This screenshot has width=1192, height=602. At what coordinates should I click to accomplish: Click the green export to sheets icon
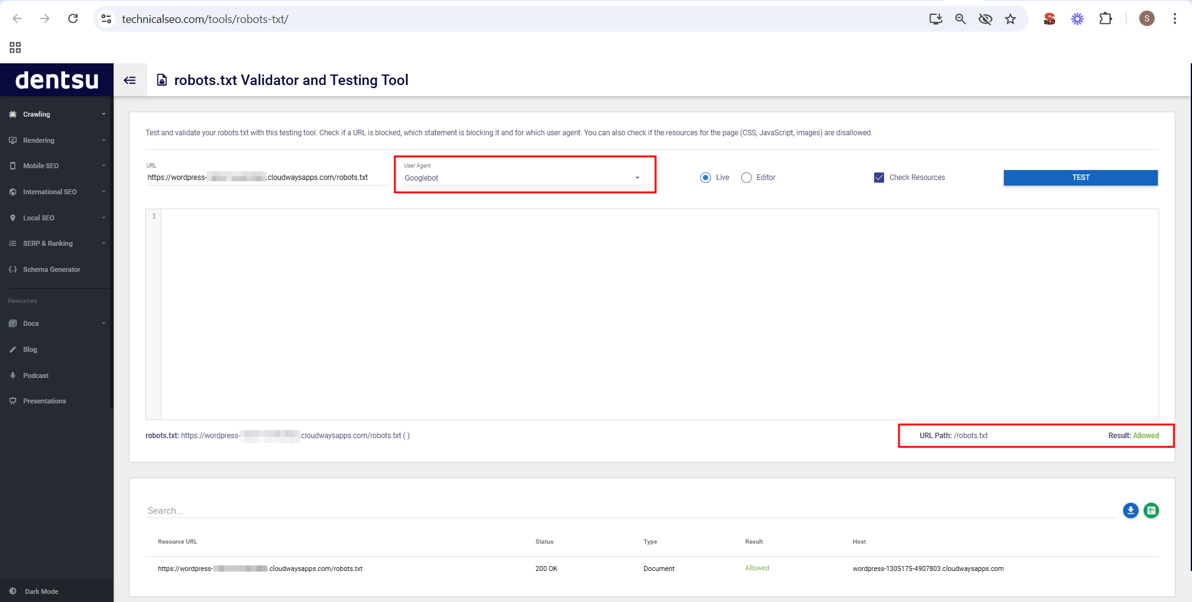(1151, 510)
